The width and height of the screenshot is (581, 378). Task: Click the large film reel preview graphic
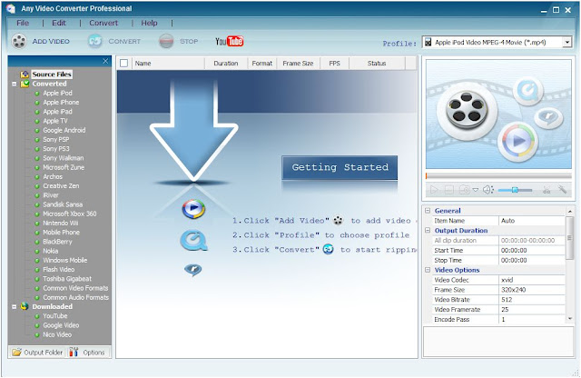click(466, 110)
